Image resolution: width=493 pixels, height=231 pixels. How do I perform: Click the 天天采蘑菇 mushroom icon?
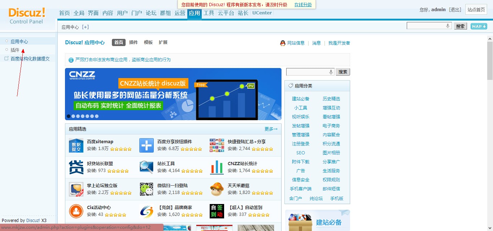click(217, 189)
